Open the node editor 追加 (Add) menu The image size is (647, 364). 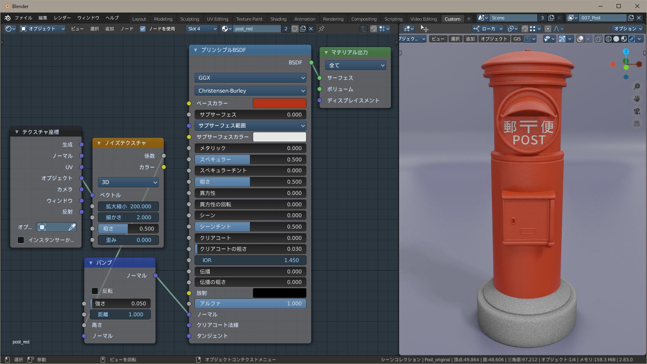tap(110, 29)
